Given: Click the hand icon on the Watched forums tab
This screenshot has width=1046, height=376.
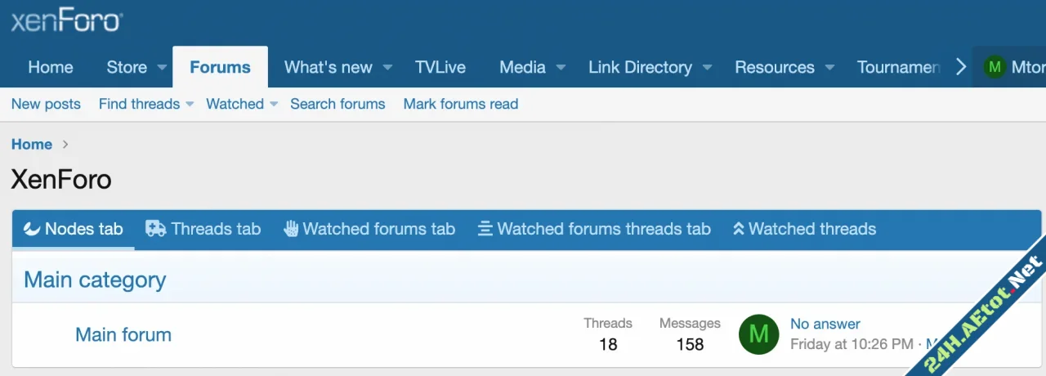Looking at the screenshot, I should pos(291,229).
